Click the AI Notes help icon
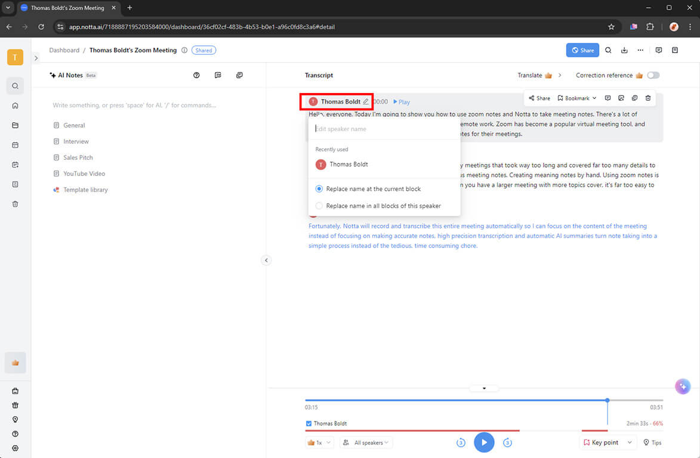 (x=196, y=75)
